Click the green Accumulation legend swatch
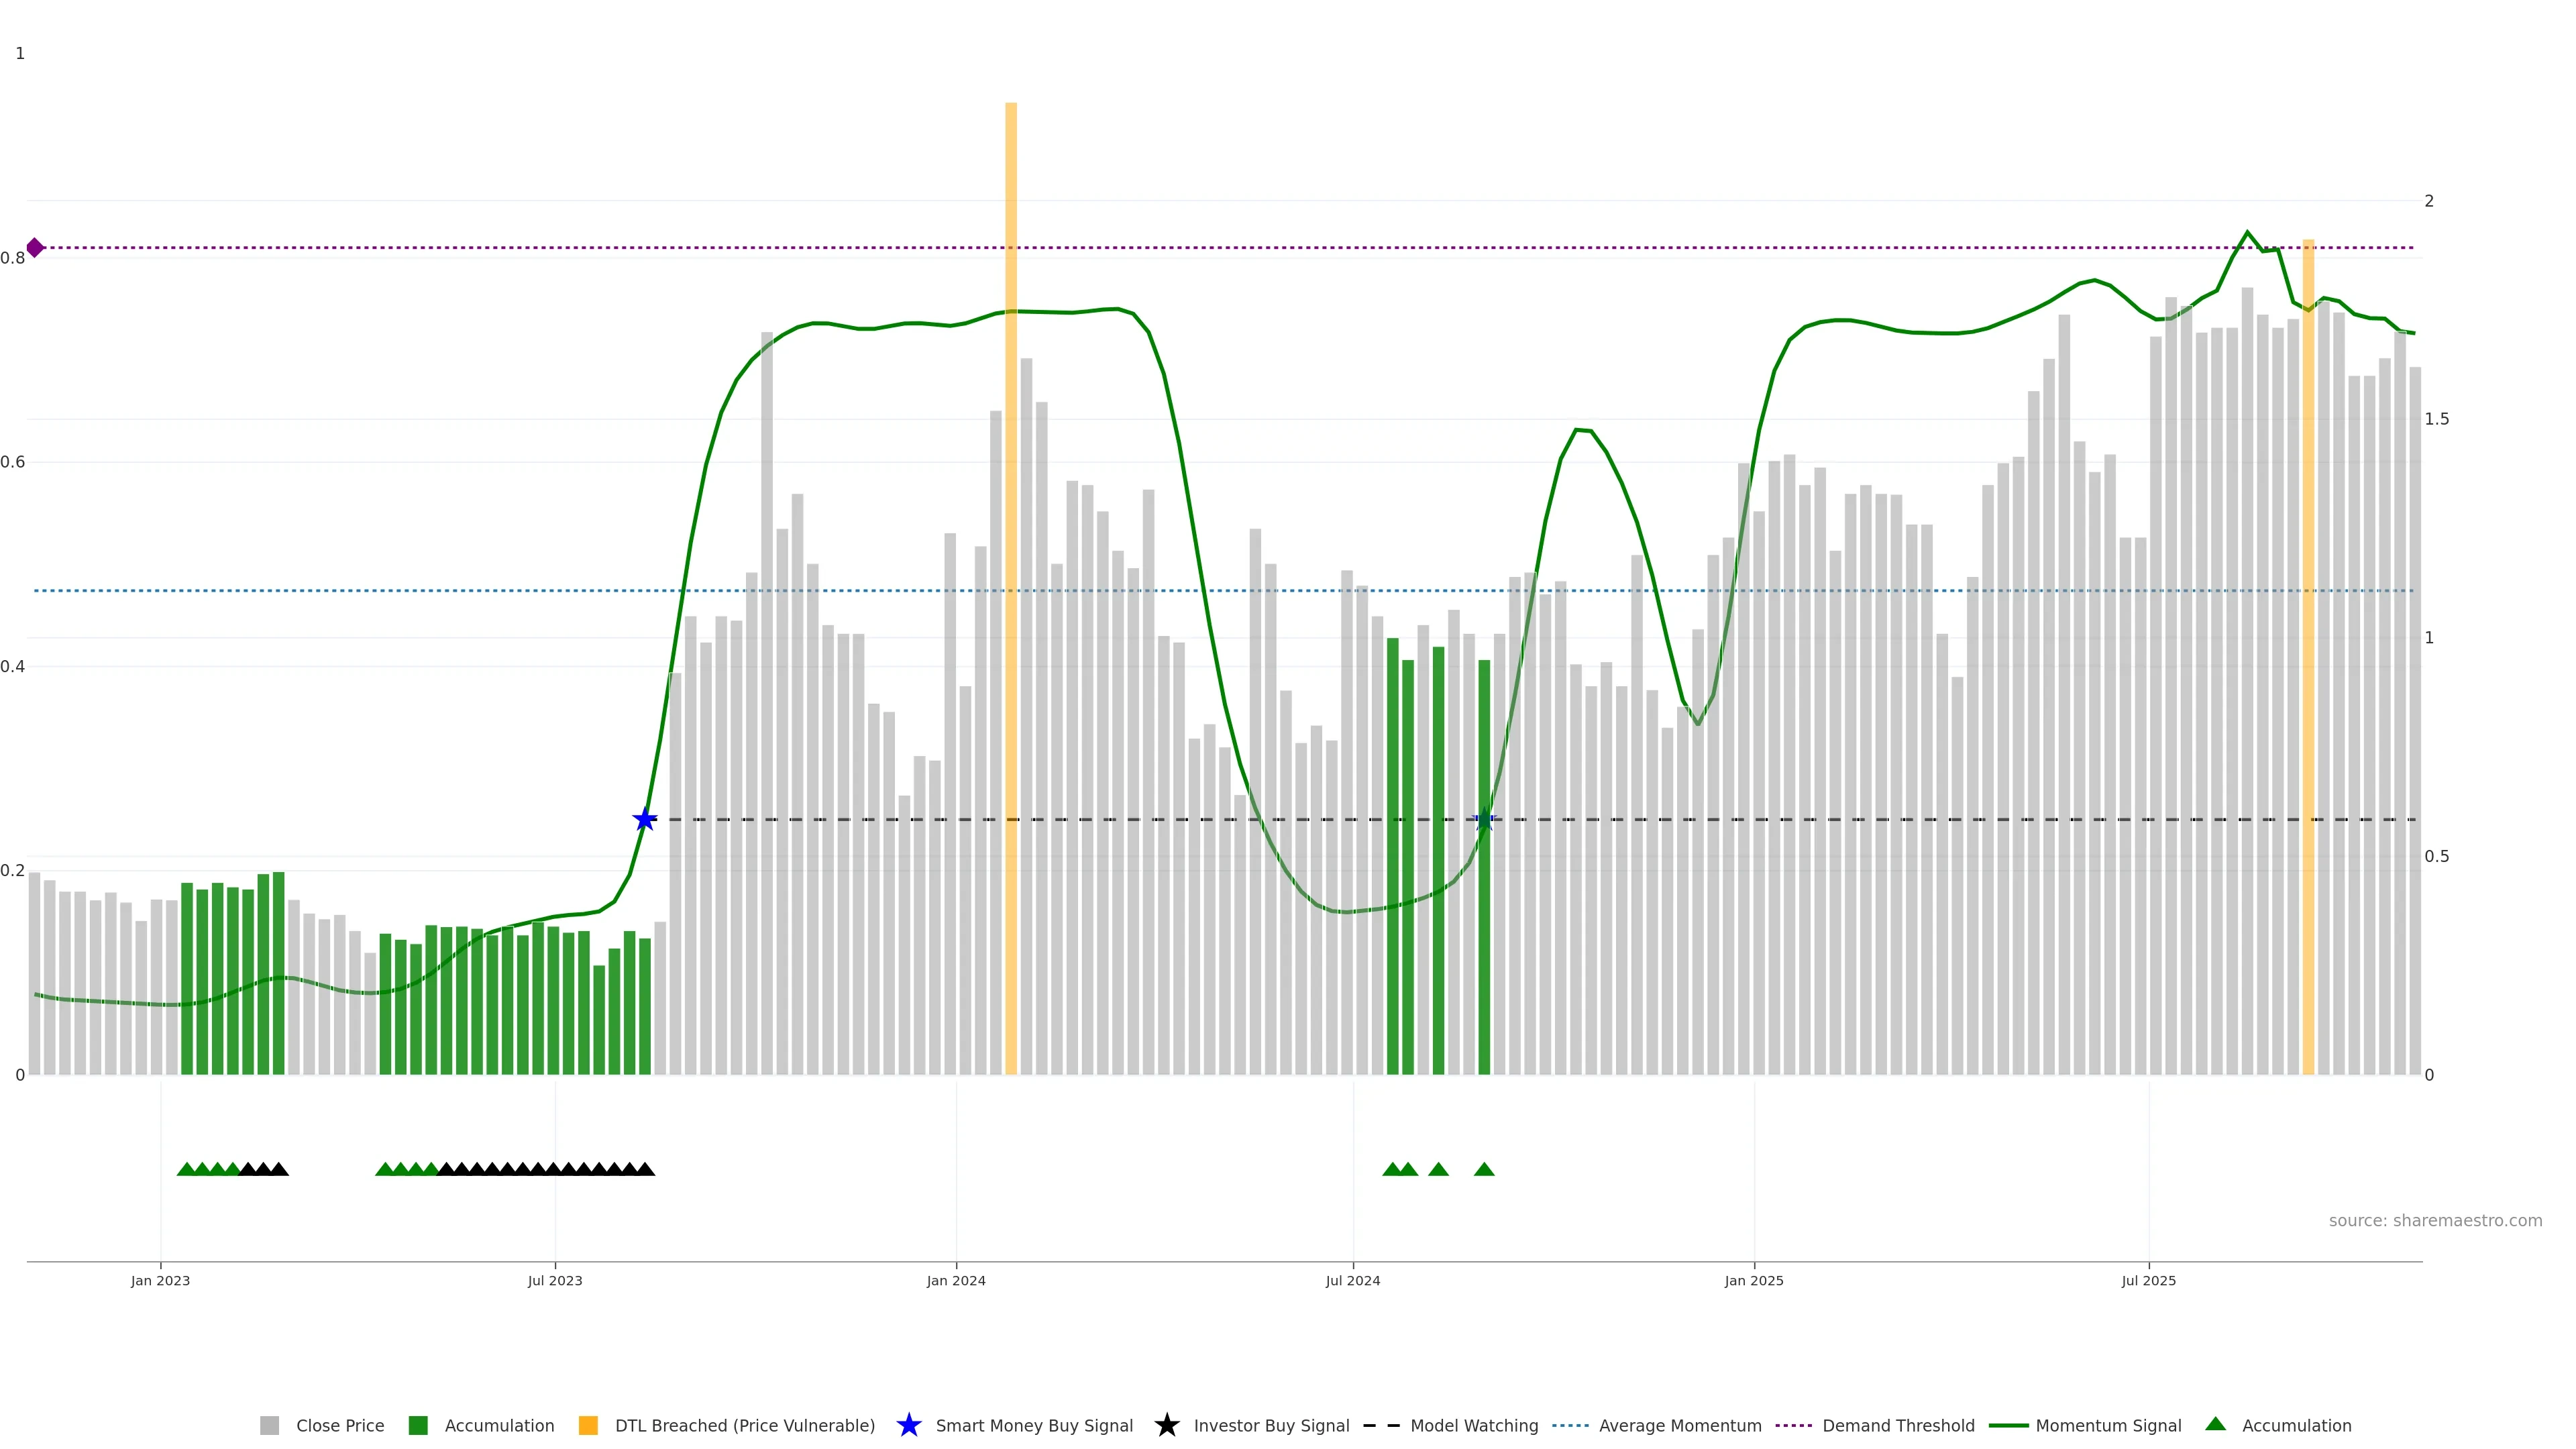 (x=418, y=1425)
